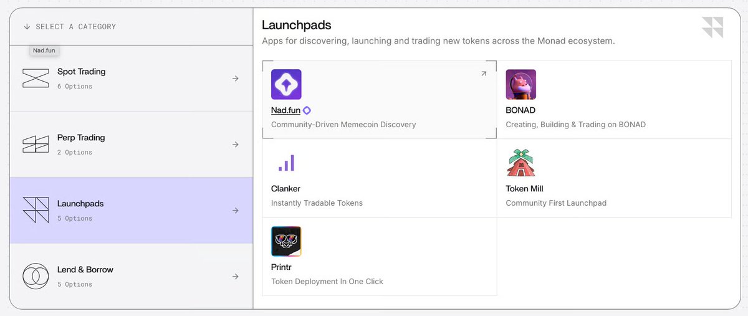The width and height of the screenshot is (748, 316).
Task: Click the Launchpads category icon
Action: point(36,210)
